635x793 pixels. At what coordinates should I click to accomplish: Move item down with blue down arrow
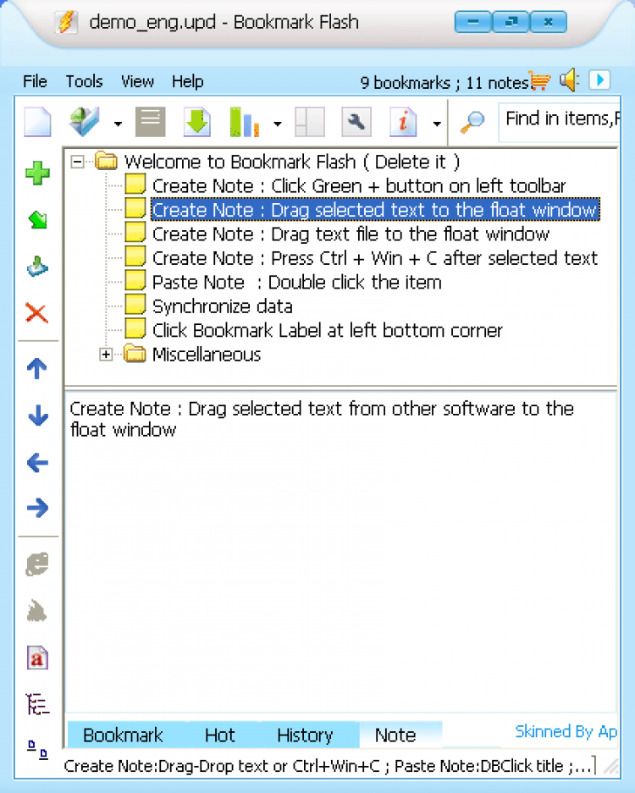[x=38, y=416]
